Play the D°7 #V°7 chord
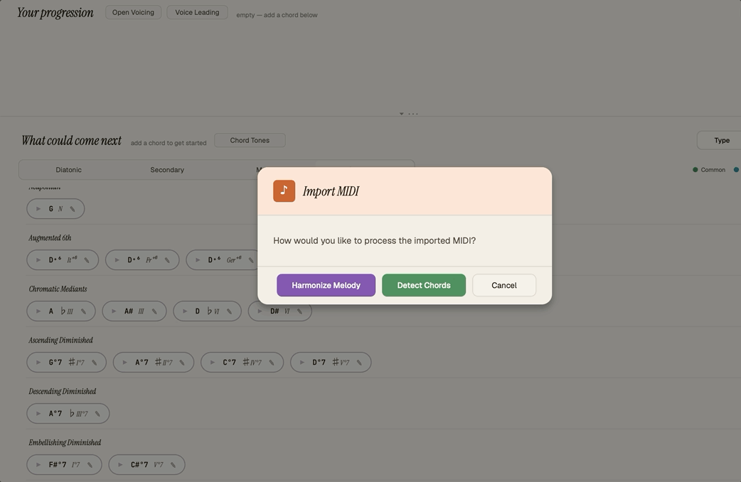The height and width of the screenshot is (482, 741). (302, 363)
